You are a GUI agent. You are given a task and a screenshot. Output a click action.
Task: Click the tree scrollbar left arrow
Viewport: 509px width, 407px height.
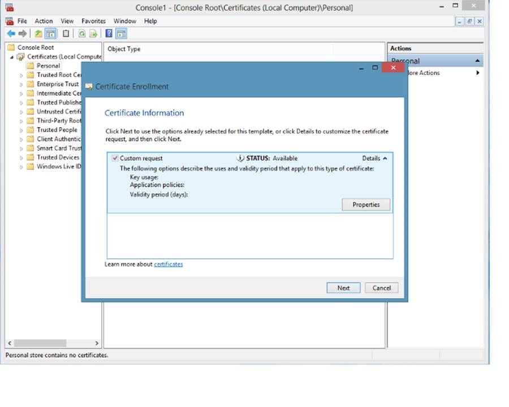tap(10, 343)
